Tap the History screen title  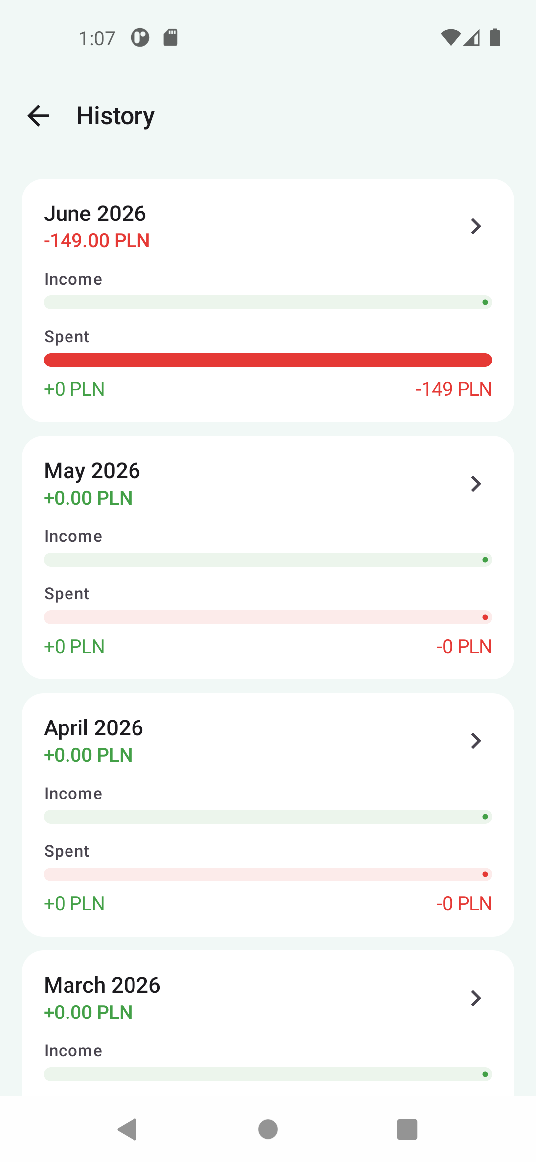[116, 116]
